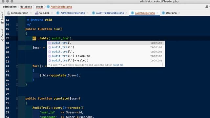This screenshot has height=118, width=210.
Task: Click the tabnine icon for audit_trail')->execute
Action: click(x=50, y=56)
